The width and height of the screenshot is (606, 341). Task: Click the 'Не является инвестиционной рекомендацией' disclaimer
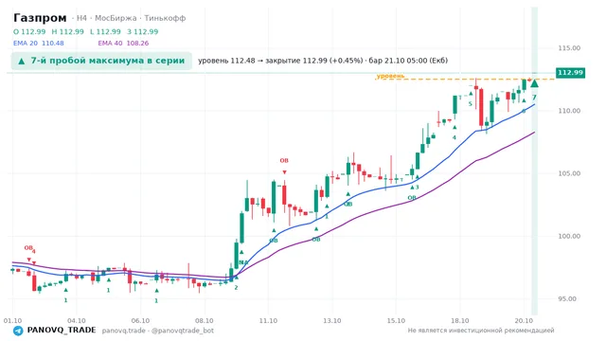click(481, 331)
